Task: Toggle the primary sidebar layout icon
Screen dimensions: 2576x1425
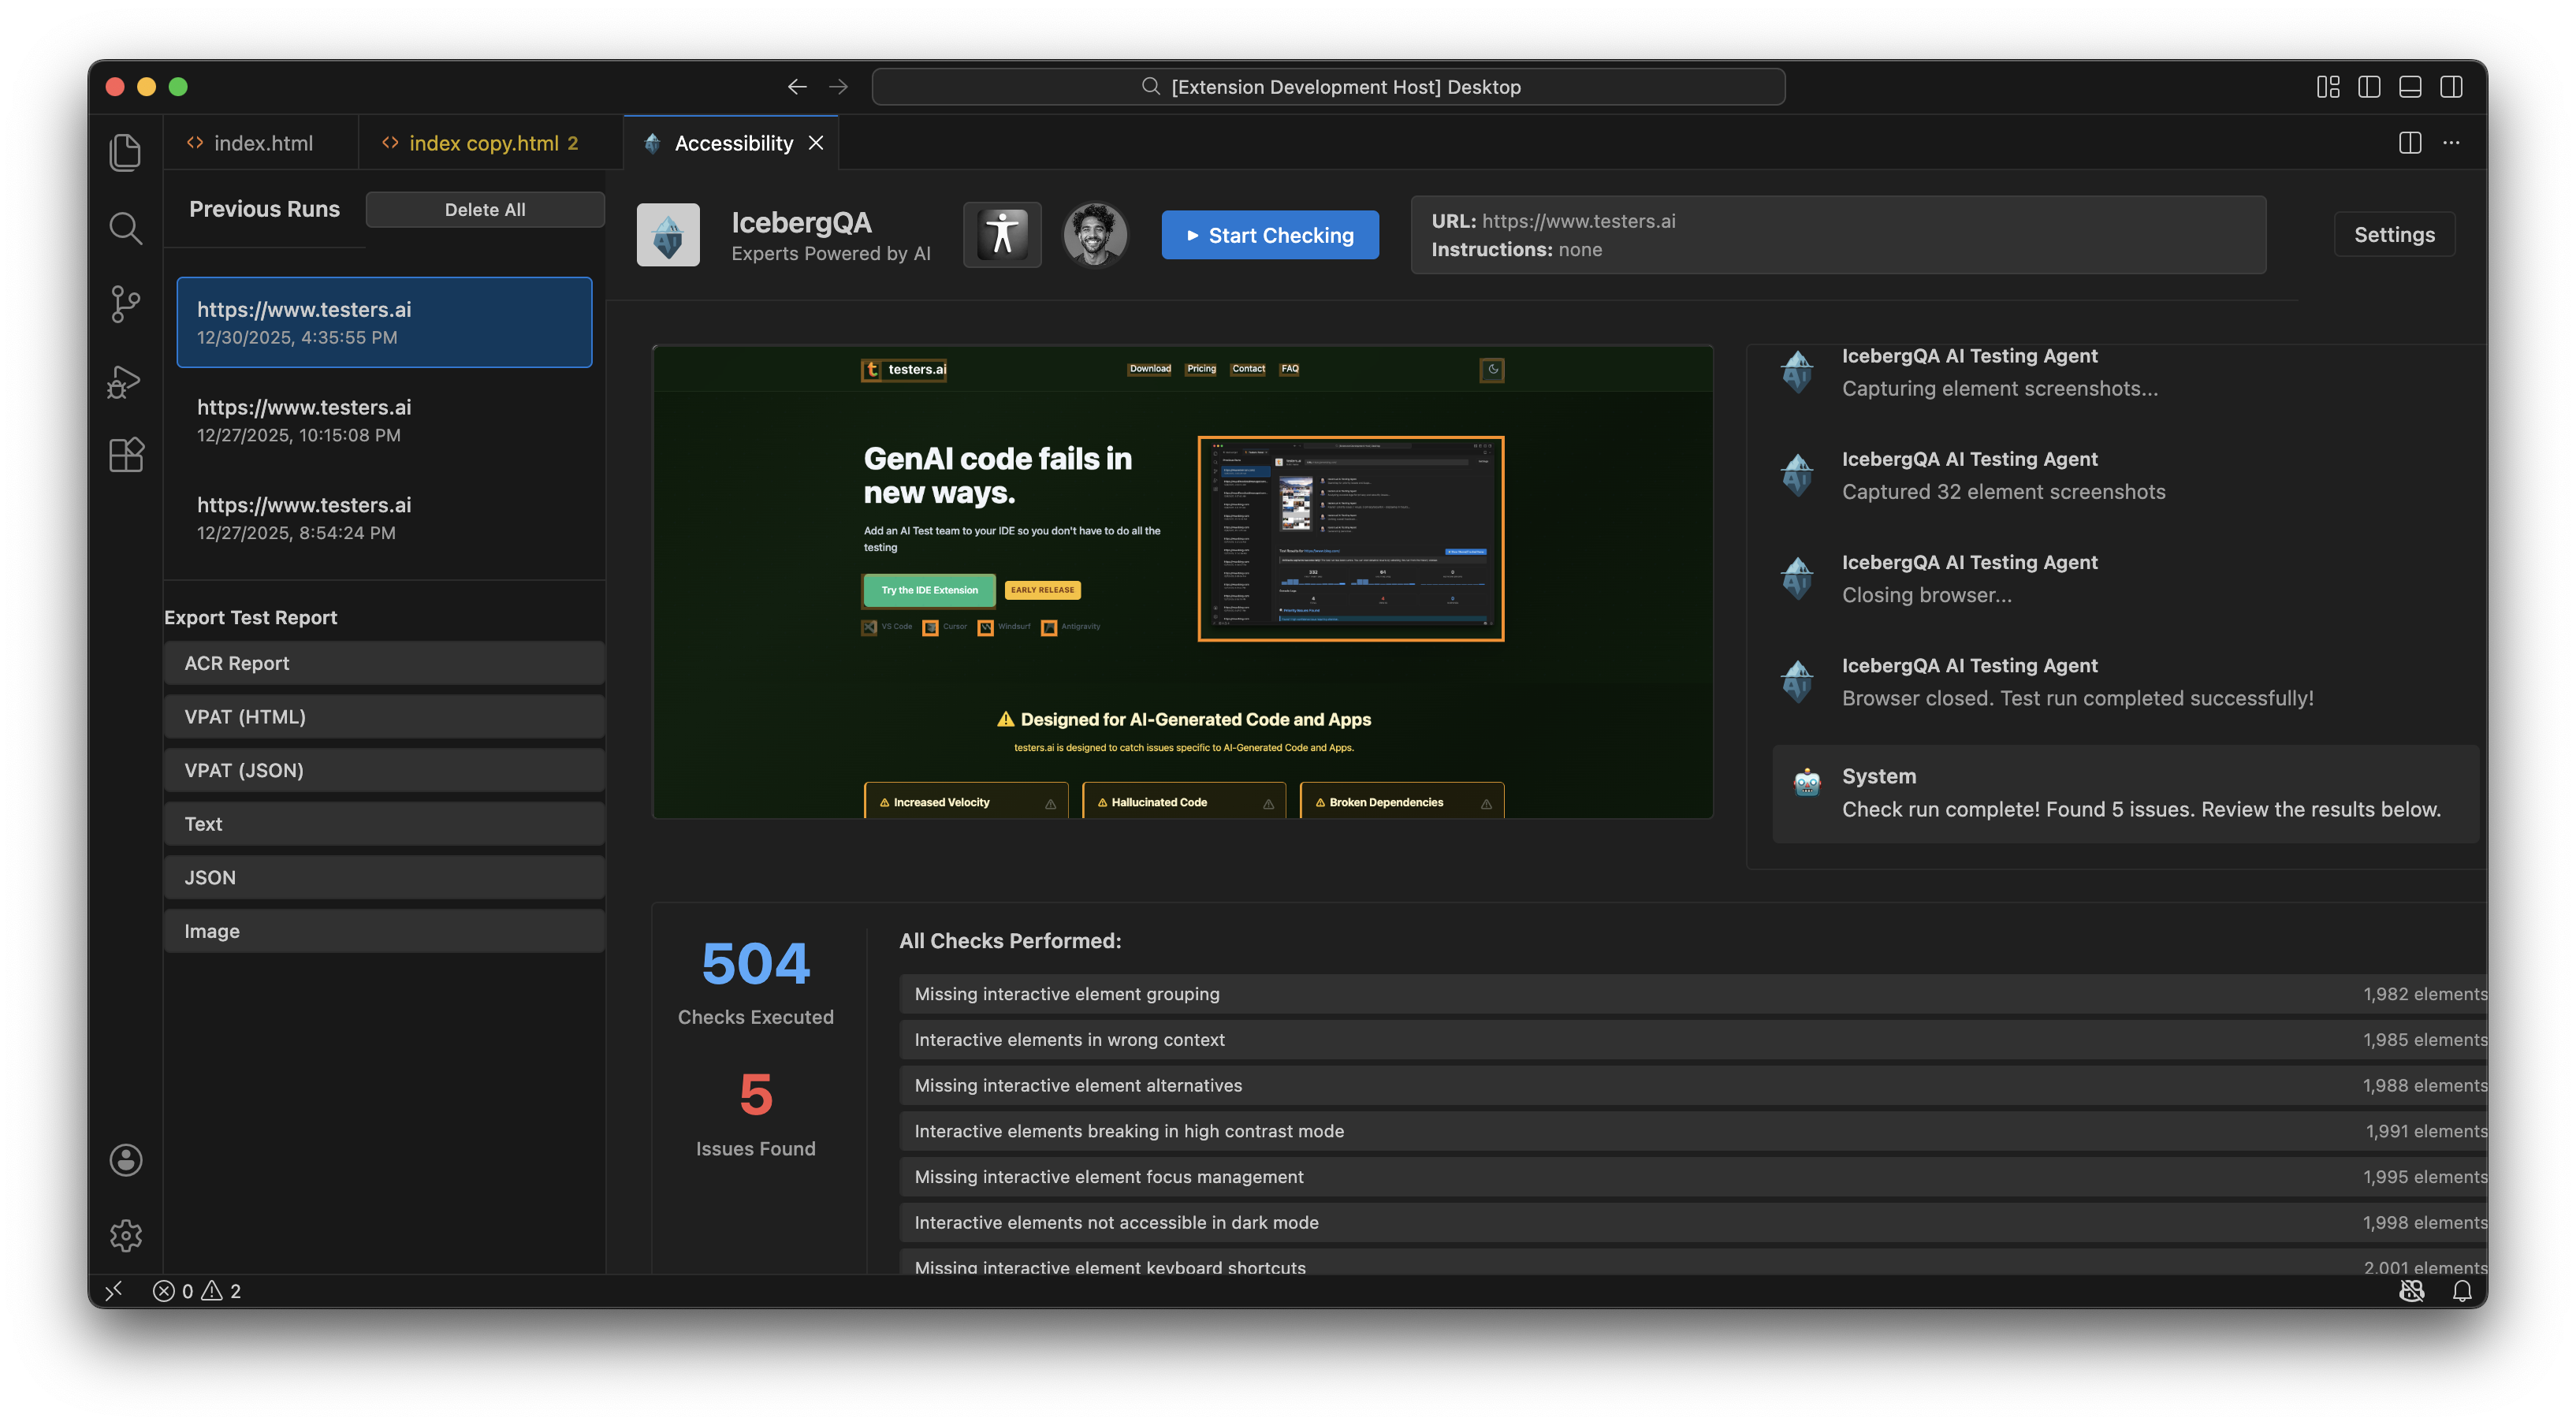Action: click(x=2369, y=87)
